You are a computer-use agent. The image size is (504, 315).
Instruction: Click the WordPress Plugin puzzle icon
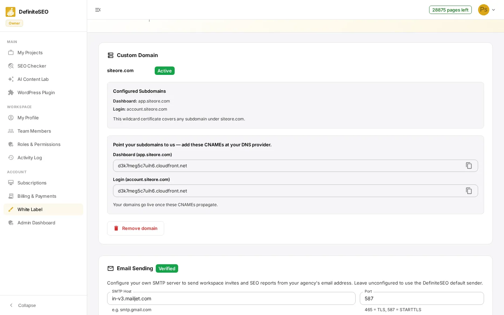tap(11, 92)
